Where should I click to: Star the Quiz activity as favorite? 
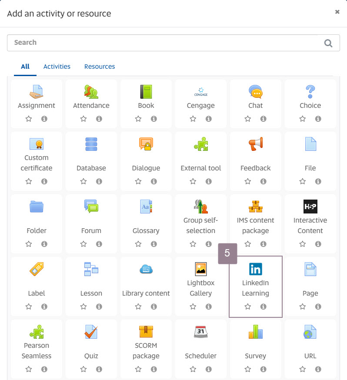(83, 369)
